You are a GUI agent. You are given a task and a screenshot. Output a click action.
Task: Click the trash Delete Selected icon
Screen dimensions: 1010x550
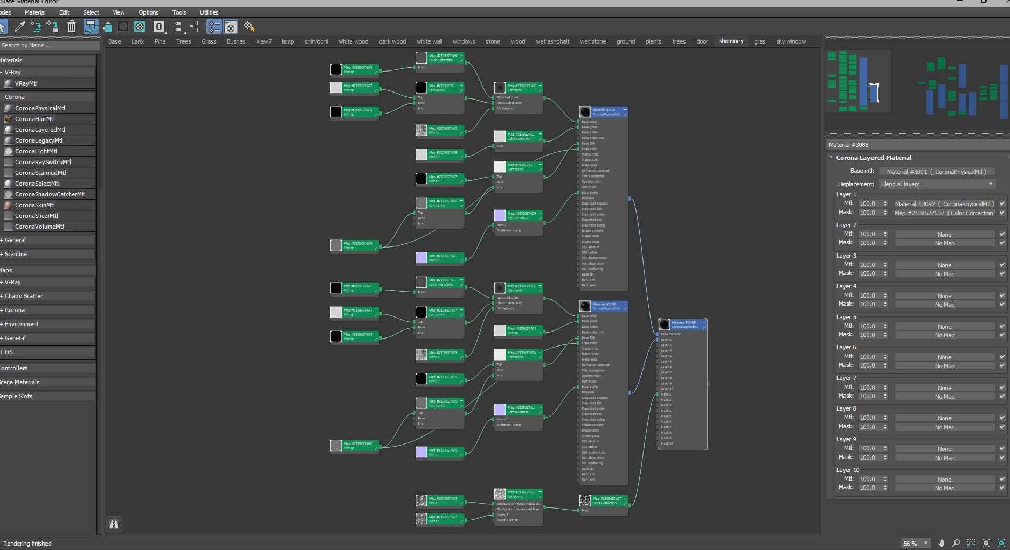(71, 26)
